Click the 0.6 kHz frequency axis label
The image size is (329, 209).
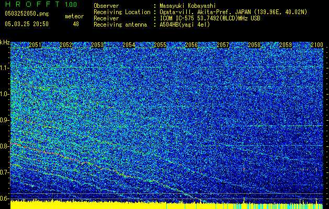5,199
